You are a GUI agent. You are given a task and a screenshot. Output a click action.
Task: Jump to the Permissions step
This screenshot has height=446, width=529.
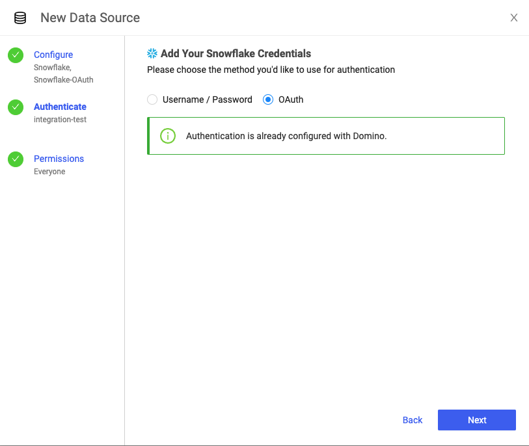tap(59, 159)
